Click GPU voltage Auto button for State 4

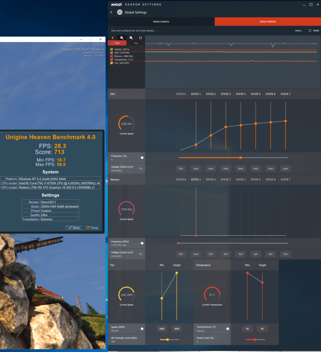tap(240, 168)
